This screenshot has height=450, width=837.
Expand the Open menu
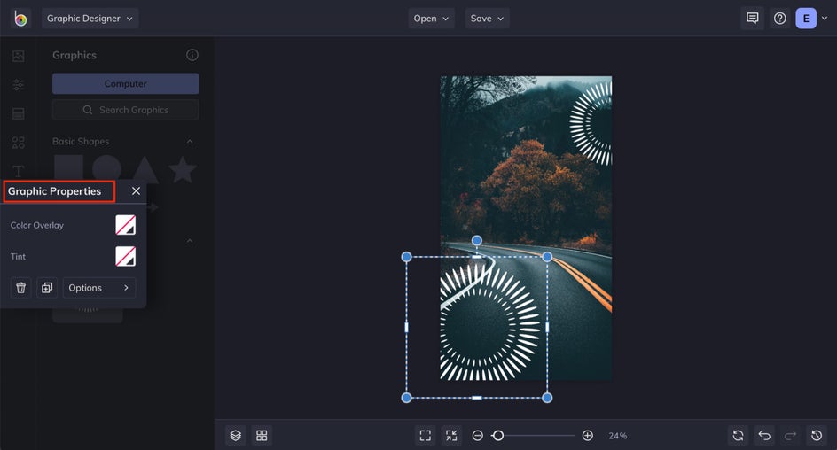click(x=431, y=19)
